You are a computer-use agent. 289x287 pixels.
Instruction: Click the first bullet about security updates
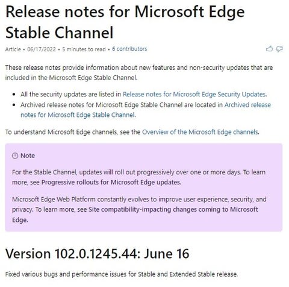tap(143, 94)
